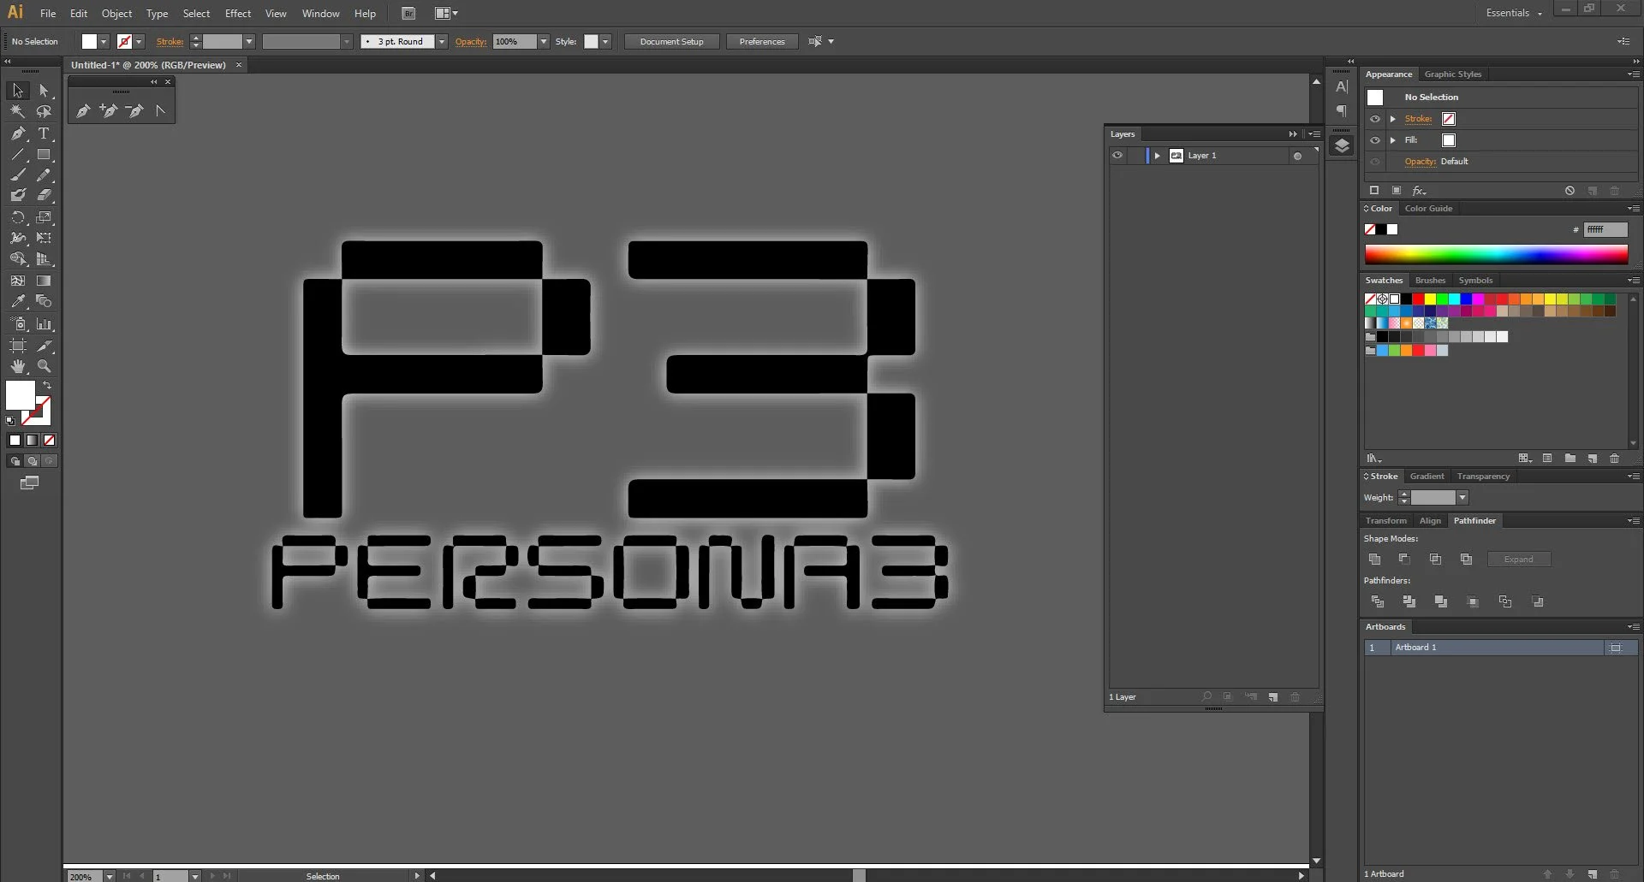The height and width of the screenshot is (882, 1644).
Task: Click Opacity link in Appearance panel
Action: [1420, 162]
